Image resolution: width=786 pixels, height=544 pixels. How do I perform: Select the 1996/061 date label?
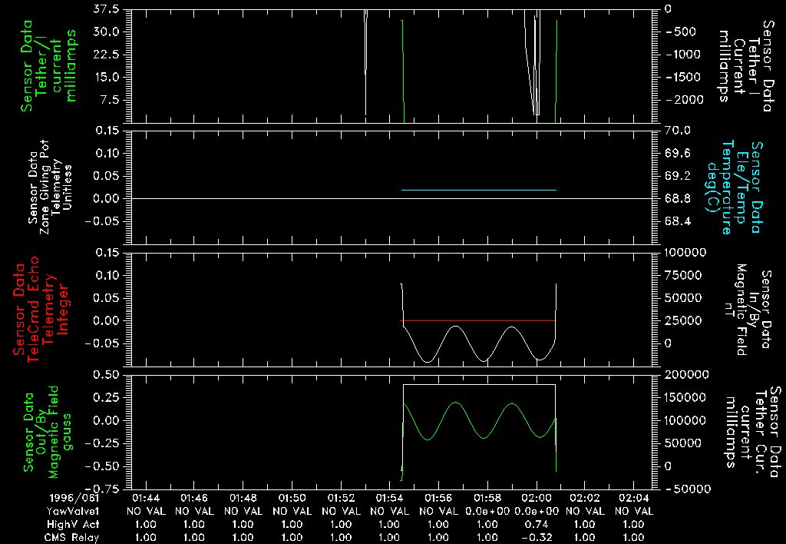pos(70,499)
